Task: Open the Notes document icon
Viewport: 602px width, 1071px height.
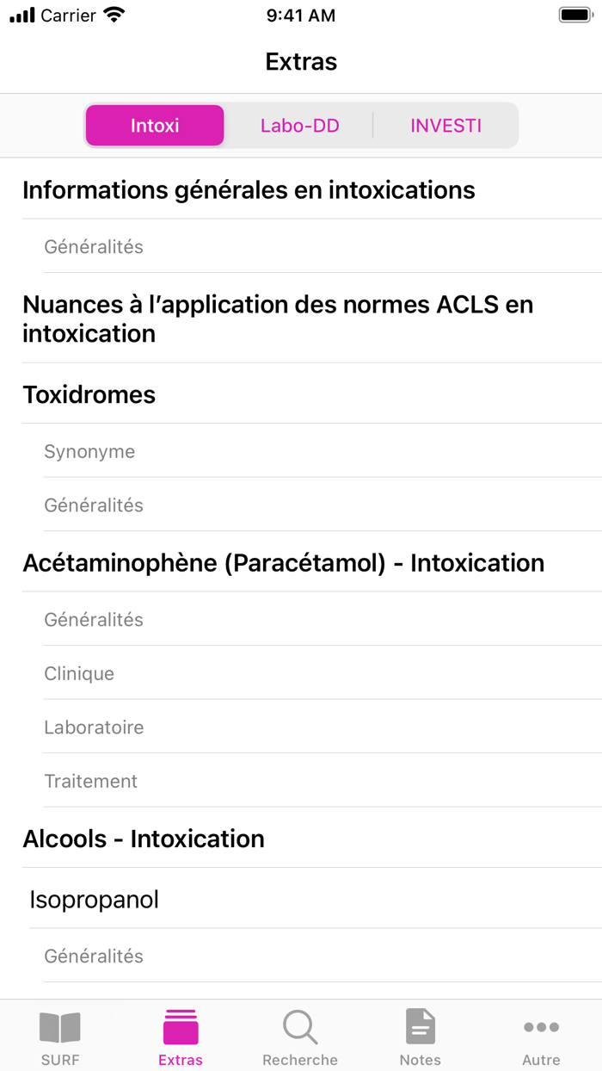Action: [x=421, y=1028]
